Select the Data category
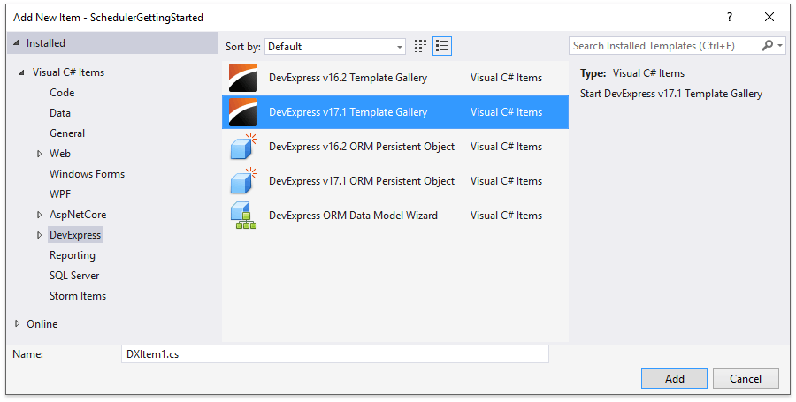This screenshot has width=796, height=402. click(60, 113)
